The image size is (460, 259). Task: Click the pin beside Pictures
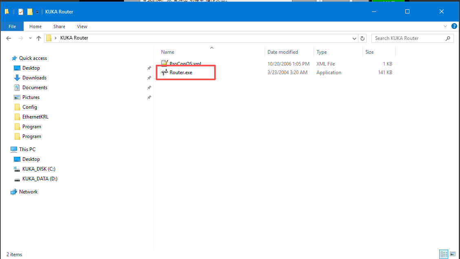coord(149,97)
